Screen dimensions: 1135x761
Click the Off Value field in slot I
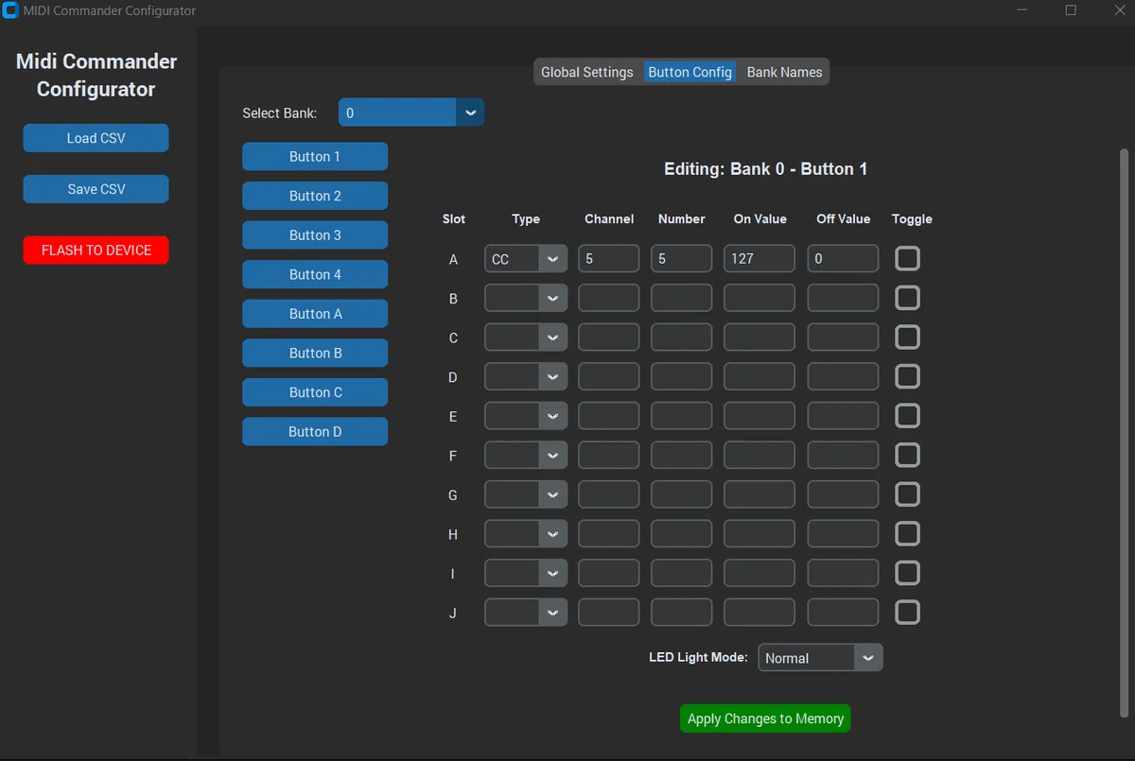click(844, 573)
